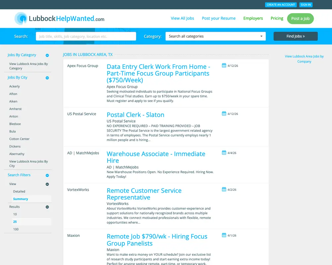Open Aiken city jobs
This screenshot has width=332, height=265.
click(x=13, y=101)
